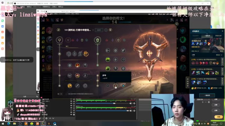225x126 pixels.
Task: Select Domination as primary rune path
Action: pyautogui.click(x=73, y=40)
